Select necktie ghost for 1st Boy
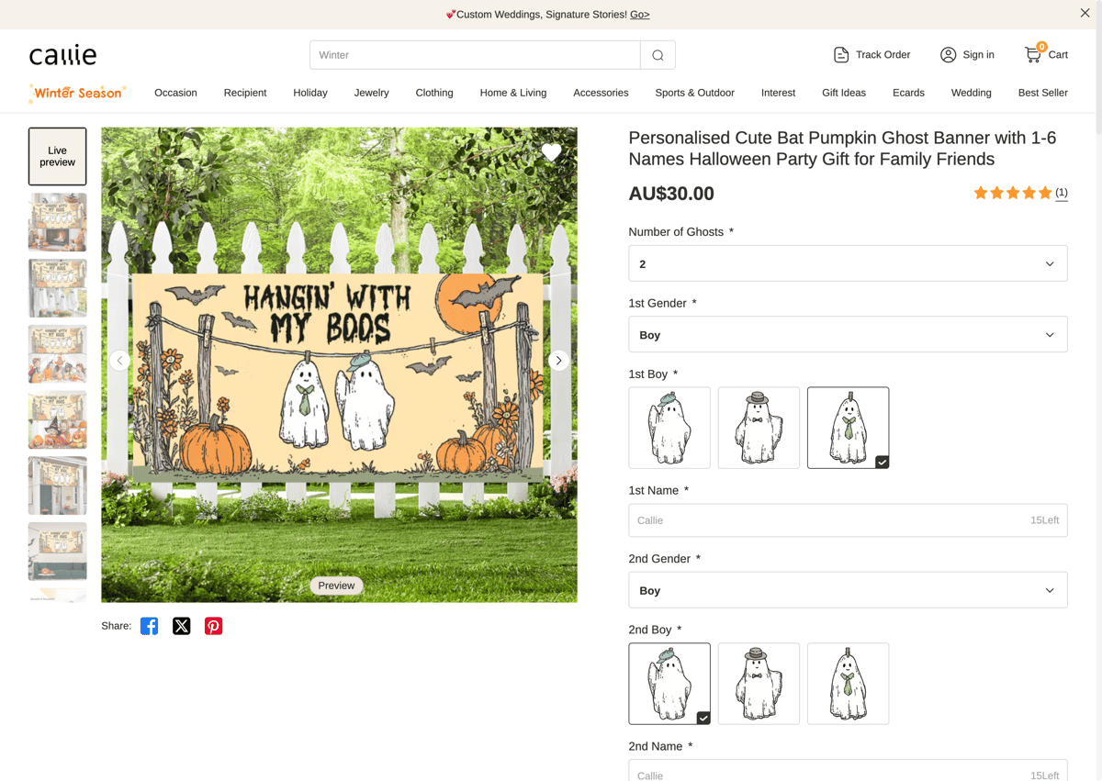1102x781 pixels. 848,428
